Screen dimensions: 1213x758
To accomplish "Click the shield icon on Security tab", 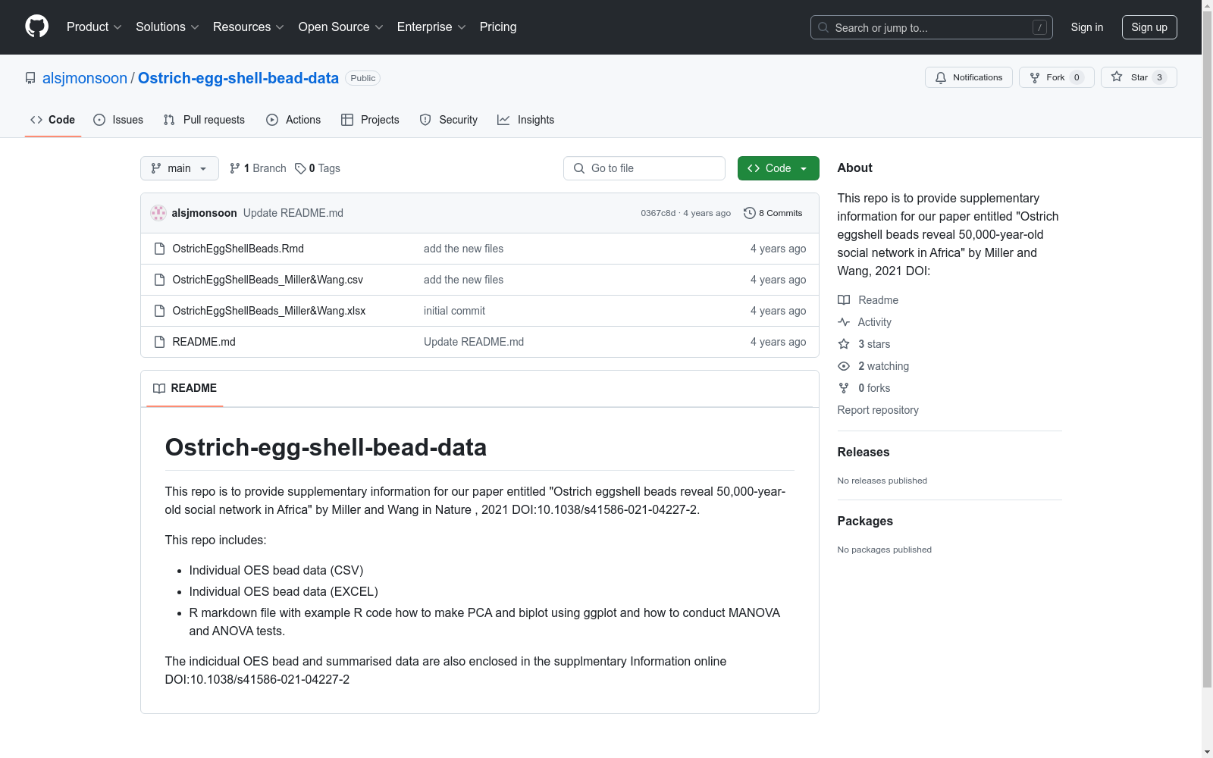I will (x=425, y=120).
